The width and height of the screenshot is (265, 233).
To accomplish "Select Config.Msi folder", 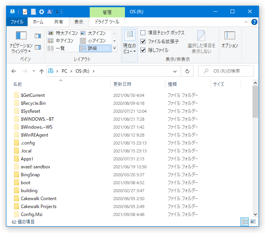I will (x=31, y=214).
